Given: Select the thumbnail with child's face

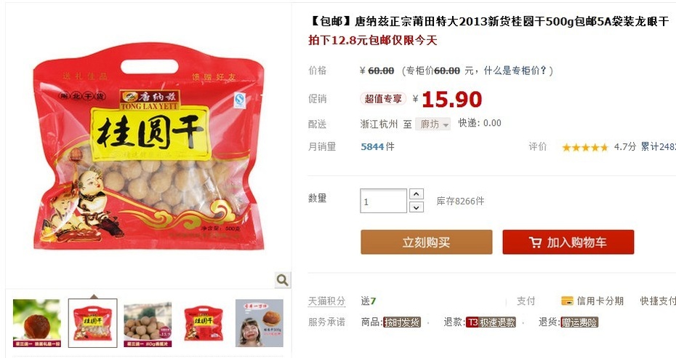Looking at the screenshot, I should point(259,323).
